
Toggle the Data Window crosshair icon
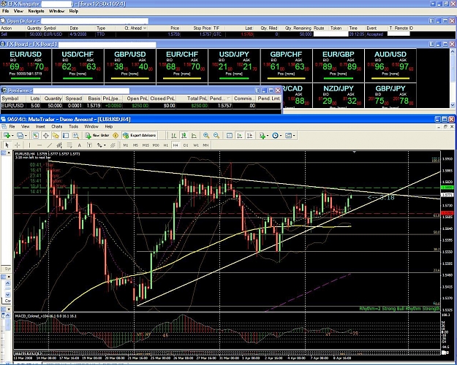point(46,135)
